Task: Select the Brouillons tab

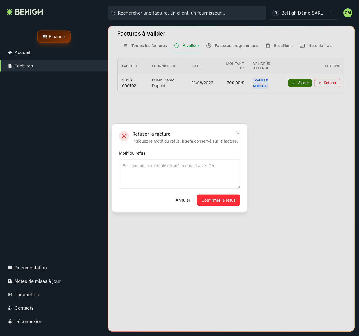Action: (279, 46)
